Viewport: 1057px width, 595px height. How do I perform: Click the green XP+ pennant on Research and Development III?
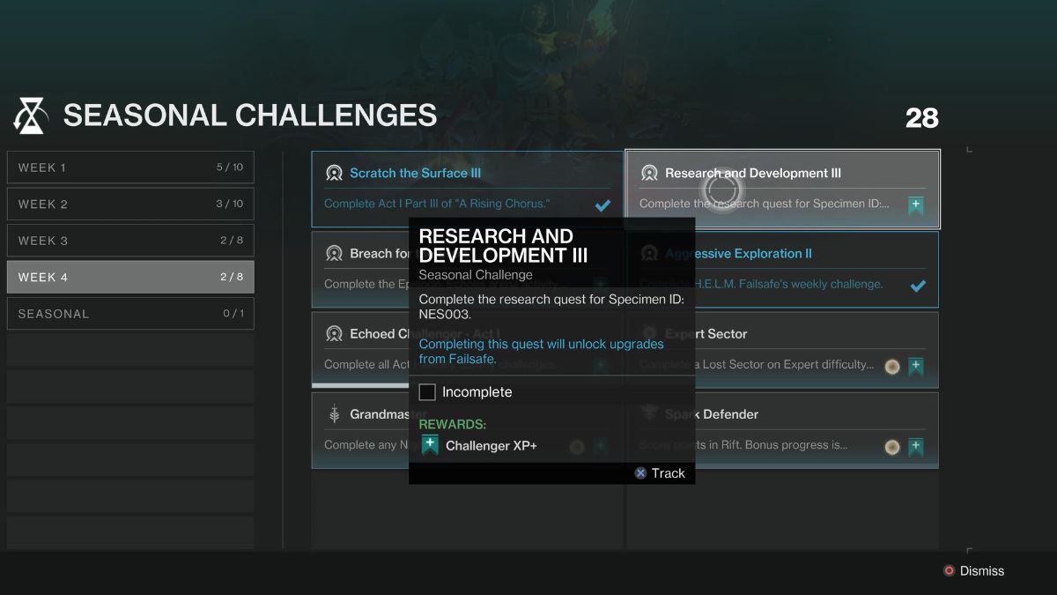915,205
